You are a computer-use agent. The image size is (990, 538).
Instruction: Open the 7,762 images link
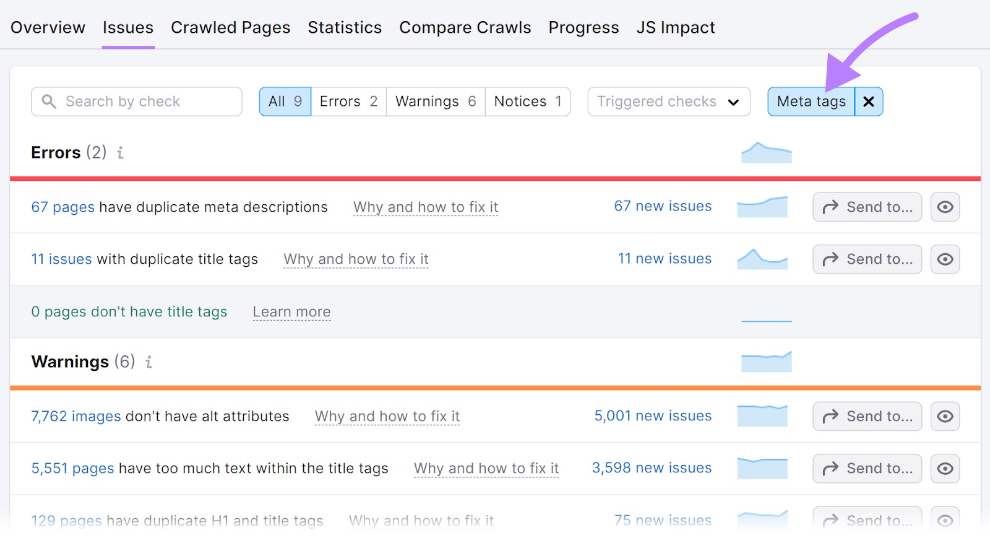pos(76,416)
